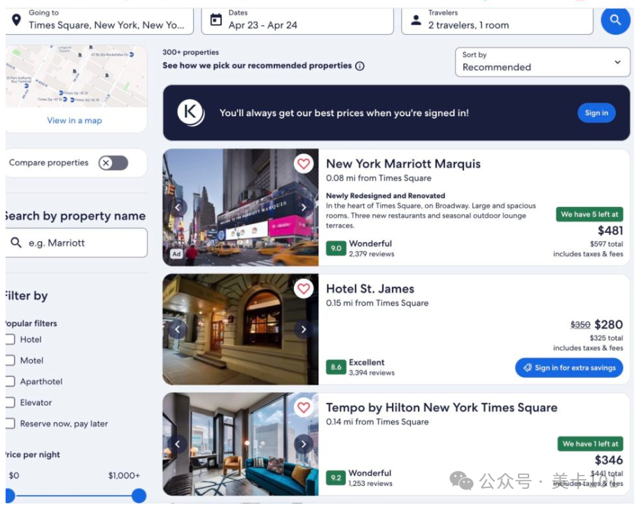The width and height of the screenshot is (639, 507).
Task: Click the Sign in button in the banner
Action: click(596, 113)
